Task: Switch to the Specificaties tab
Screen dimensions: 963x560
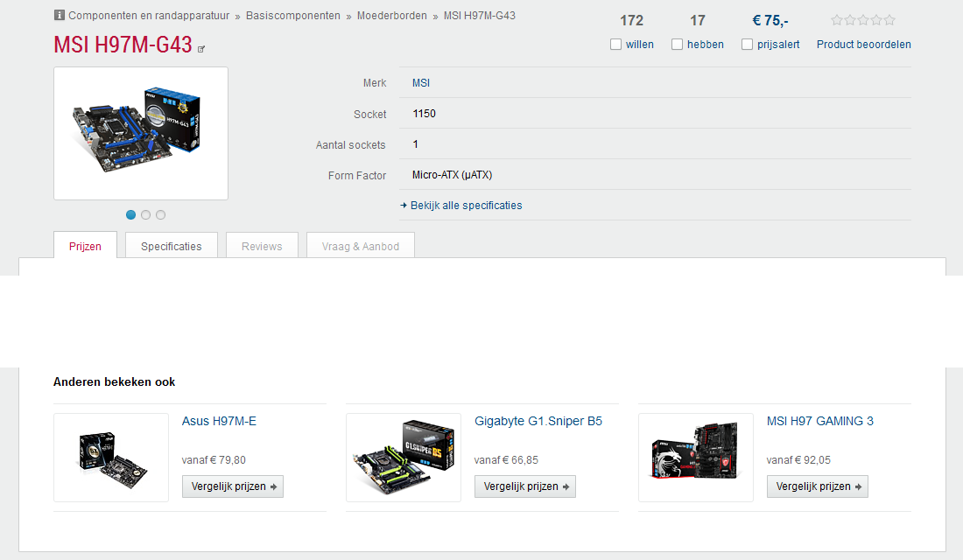Action: (x=172, y=245)
